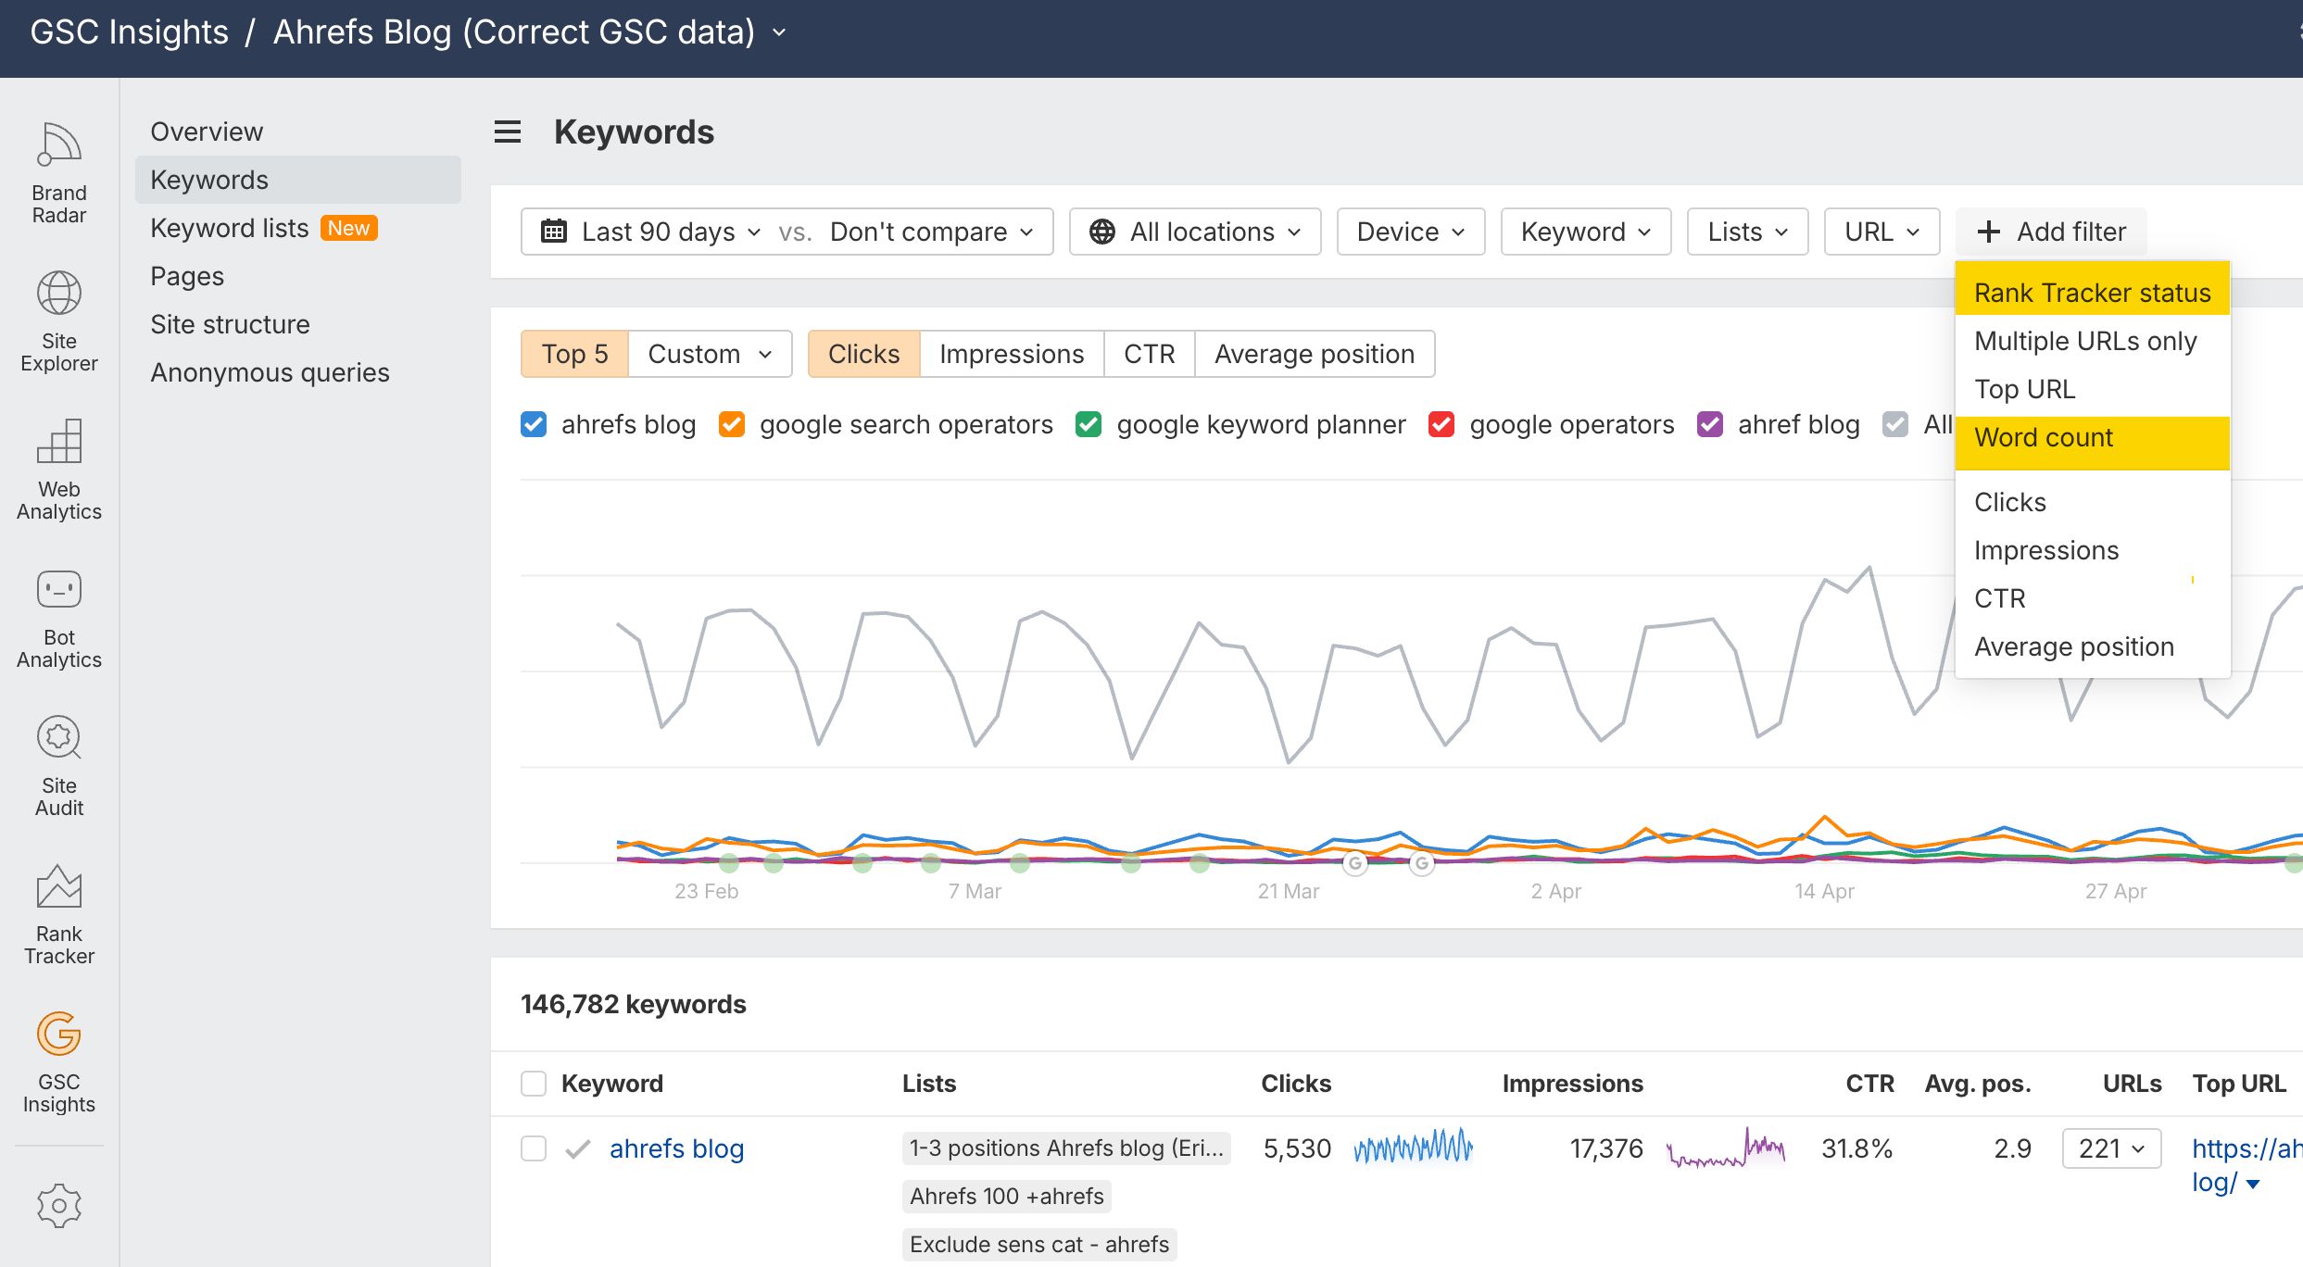Viewport: 2303px width, 1267px height.
Task: Open the Don't compare dropdown
Action: coord(931,232)
